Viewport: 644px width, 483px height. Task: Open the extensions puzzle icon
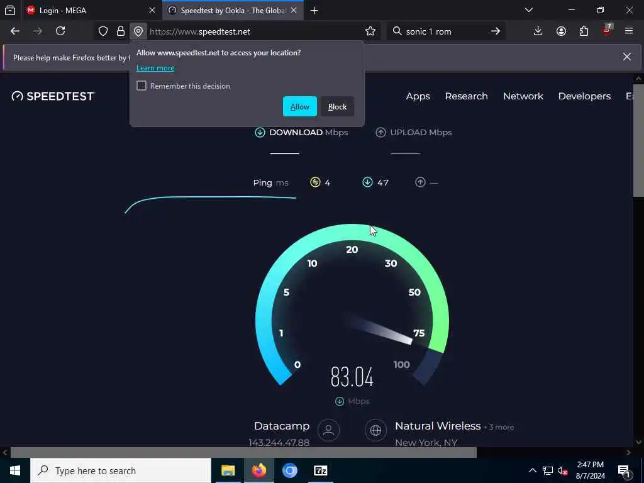point(584,31)
